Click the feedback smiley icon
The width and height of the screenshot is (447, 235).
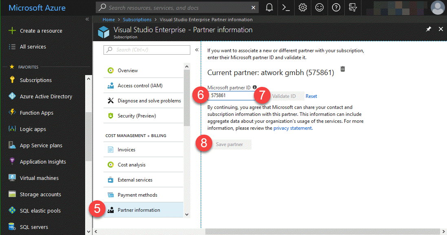[x=319, y=7]
